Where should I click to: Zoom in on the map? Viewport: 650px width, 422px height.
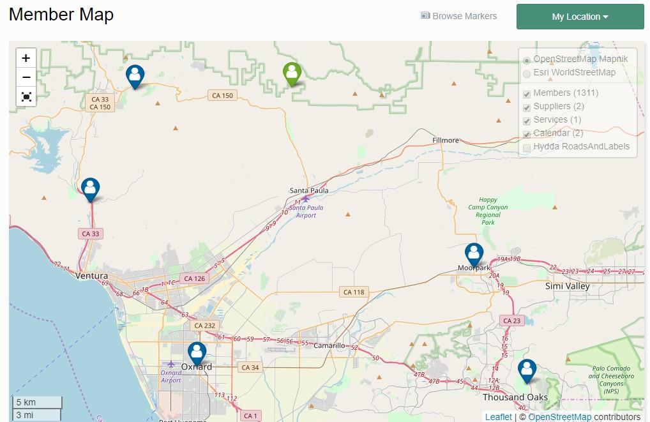tap(26, 58)
